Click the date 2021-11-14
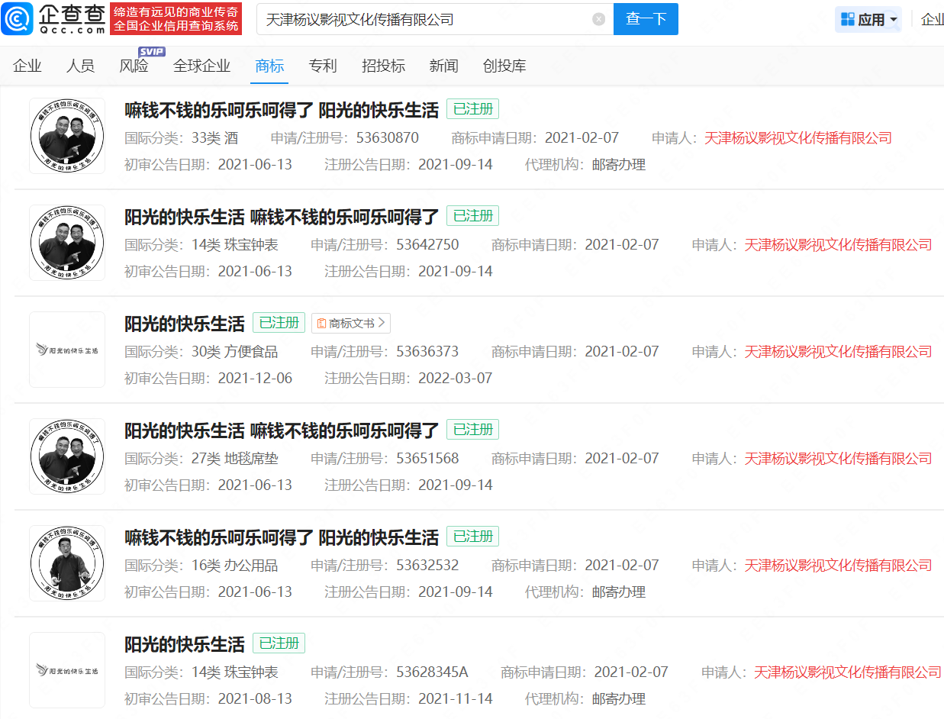 (456, 699)
